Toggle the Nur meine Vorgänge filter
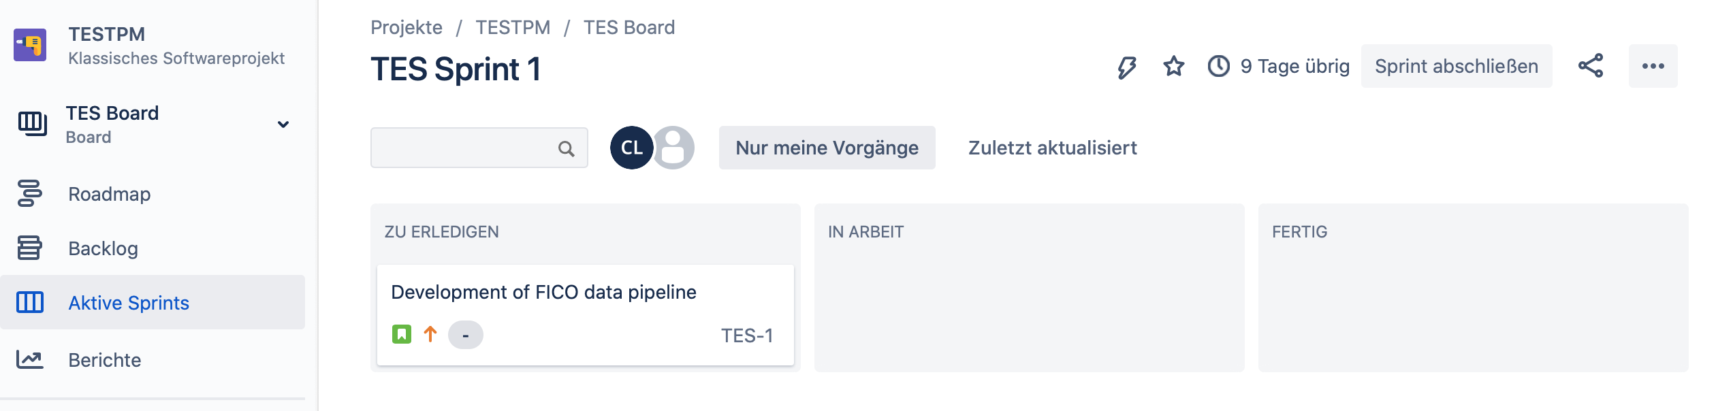Viewport: 1716px width, 411px height. pos(827,148)
